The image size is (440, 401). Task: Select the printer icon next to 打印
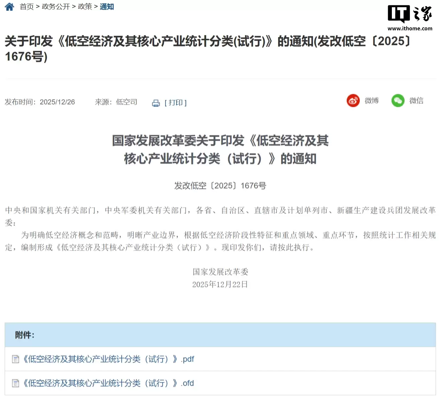pos(156,103)
